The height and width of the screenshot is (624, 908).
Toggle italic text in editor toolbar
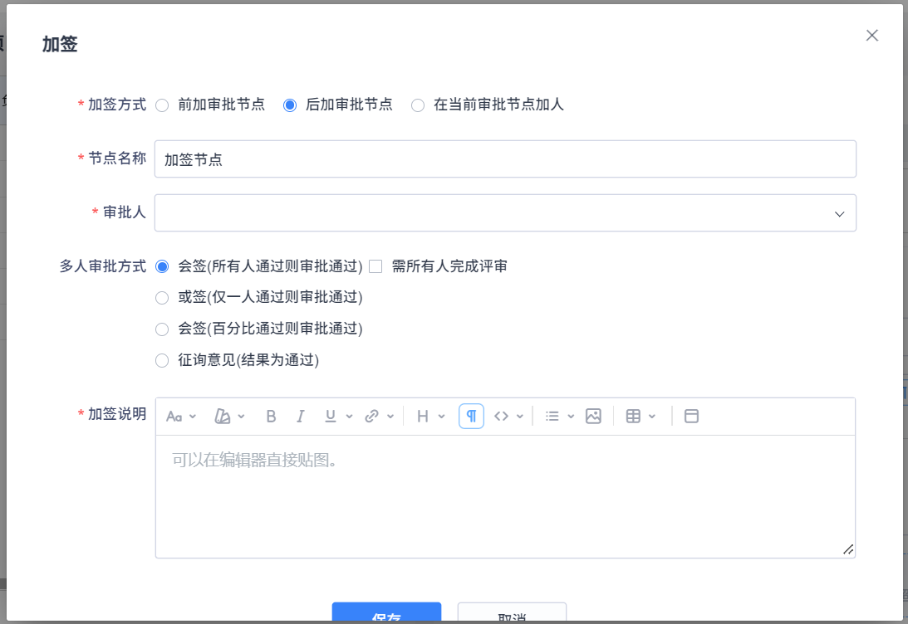coord(301,417)
